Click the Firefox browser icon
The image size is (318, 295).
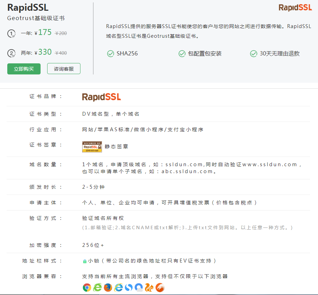(x=108, y=287)
